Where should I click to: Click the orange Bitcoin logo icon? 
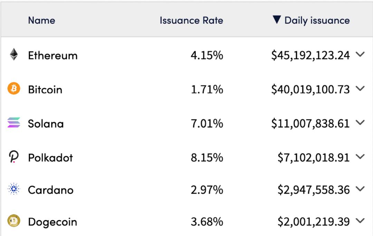(14, 89)
